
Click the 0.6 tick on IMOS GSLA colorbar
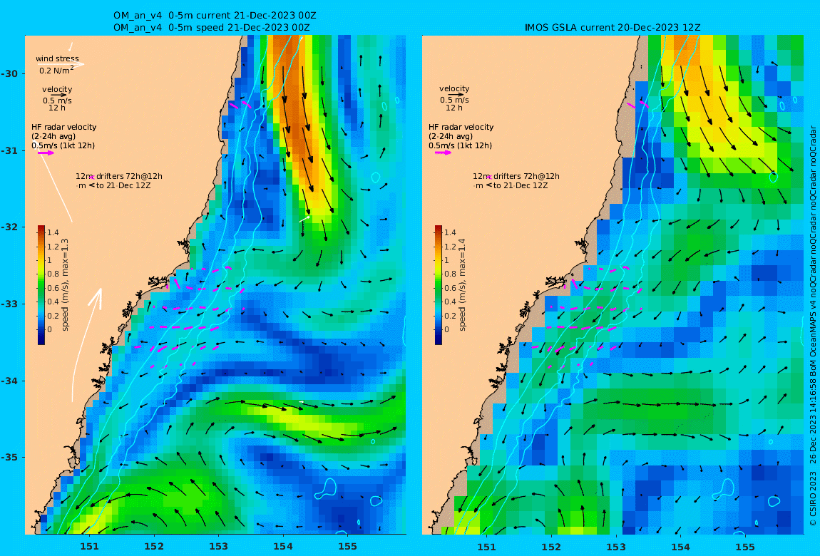pyautogui.click(x=450, y=288)
